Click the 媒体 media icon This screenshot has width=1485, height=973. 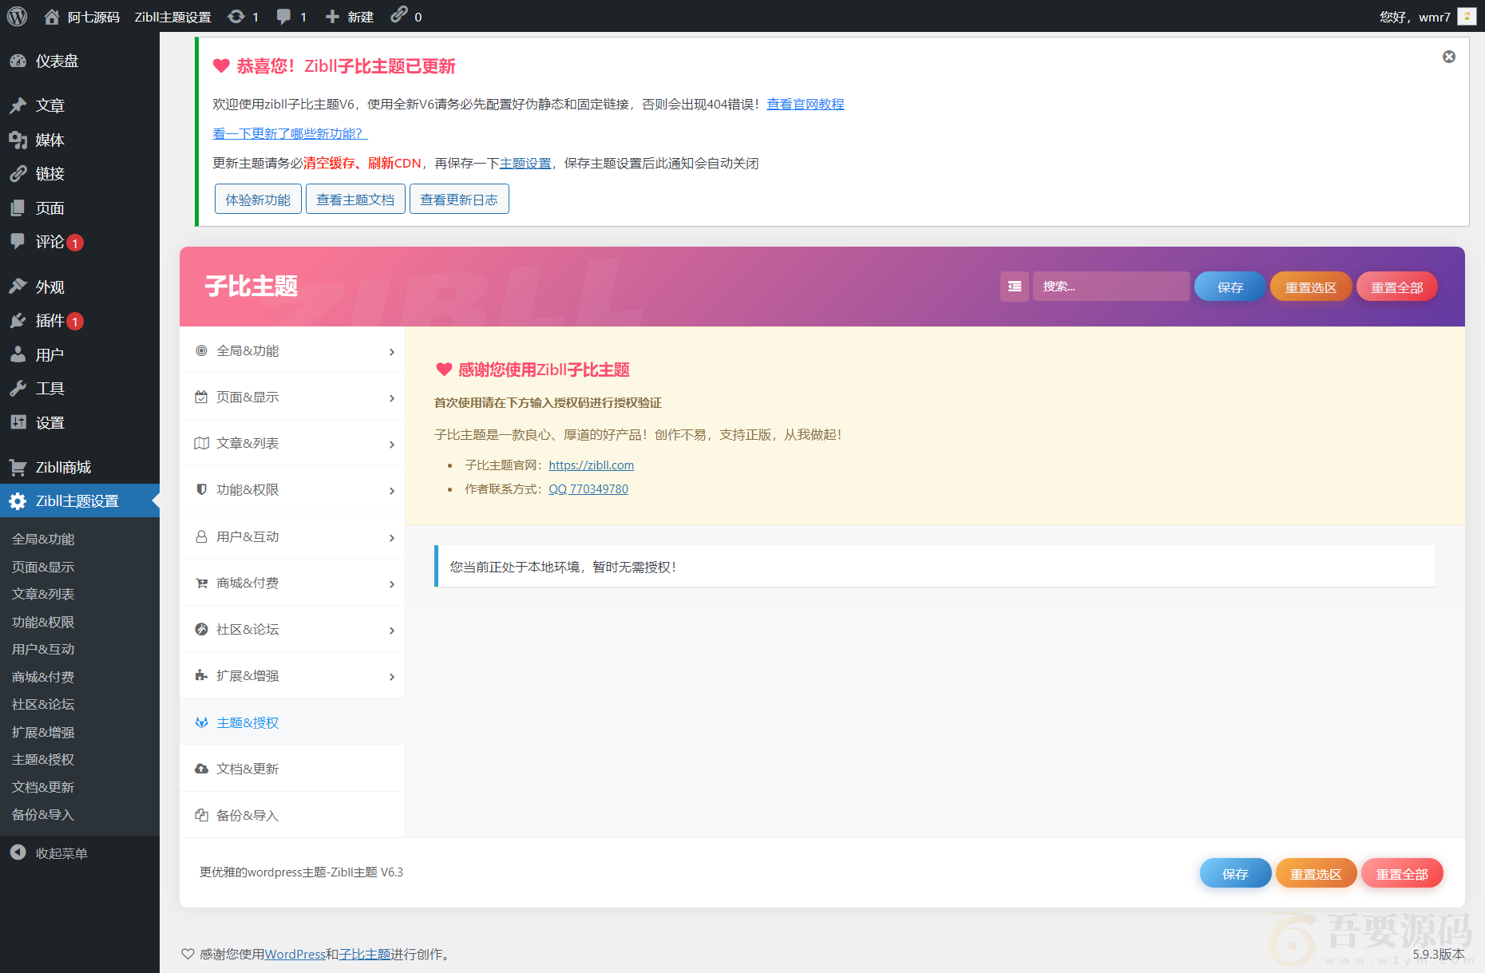pyautogui.click(x=18, y=140)
